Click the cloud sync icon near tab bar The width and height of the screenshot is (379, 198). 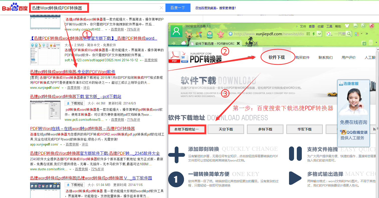tap(183, 43)
